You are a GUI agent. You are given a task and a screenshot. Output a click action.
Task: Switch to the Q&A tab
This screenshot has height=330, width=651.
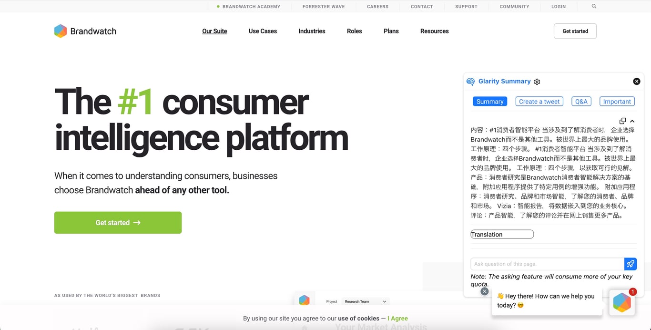point(581,102)
